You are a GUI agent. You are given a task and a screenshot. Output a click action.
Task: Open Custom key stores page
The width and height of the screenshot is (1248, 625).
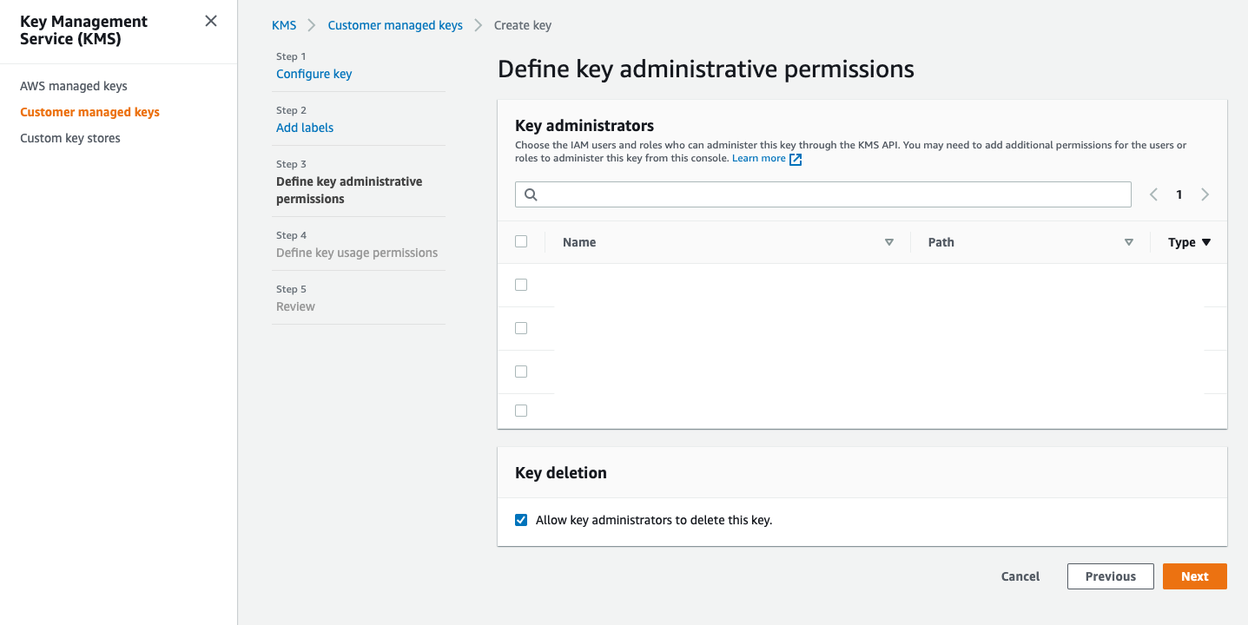pos(70,138)
